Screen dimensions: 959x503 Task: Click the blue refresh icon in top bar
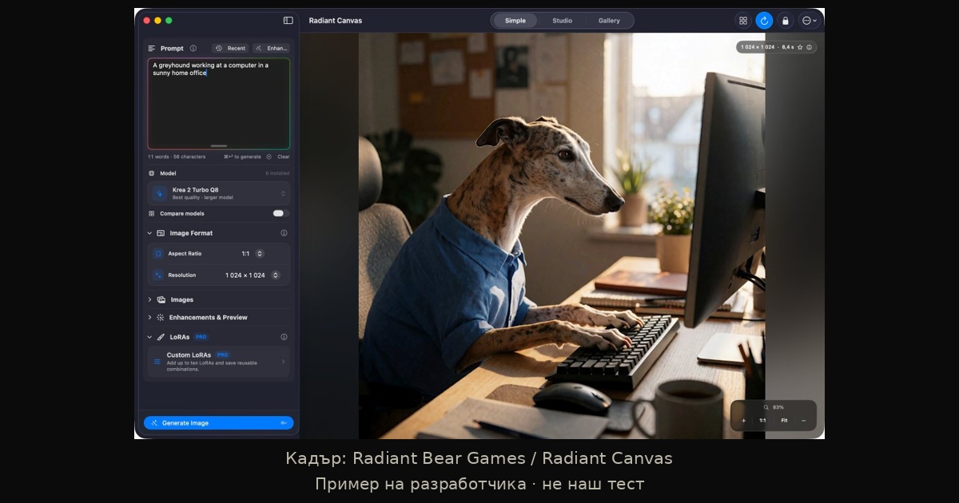point(764,21)
